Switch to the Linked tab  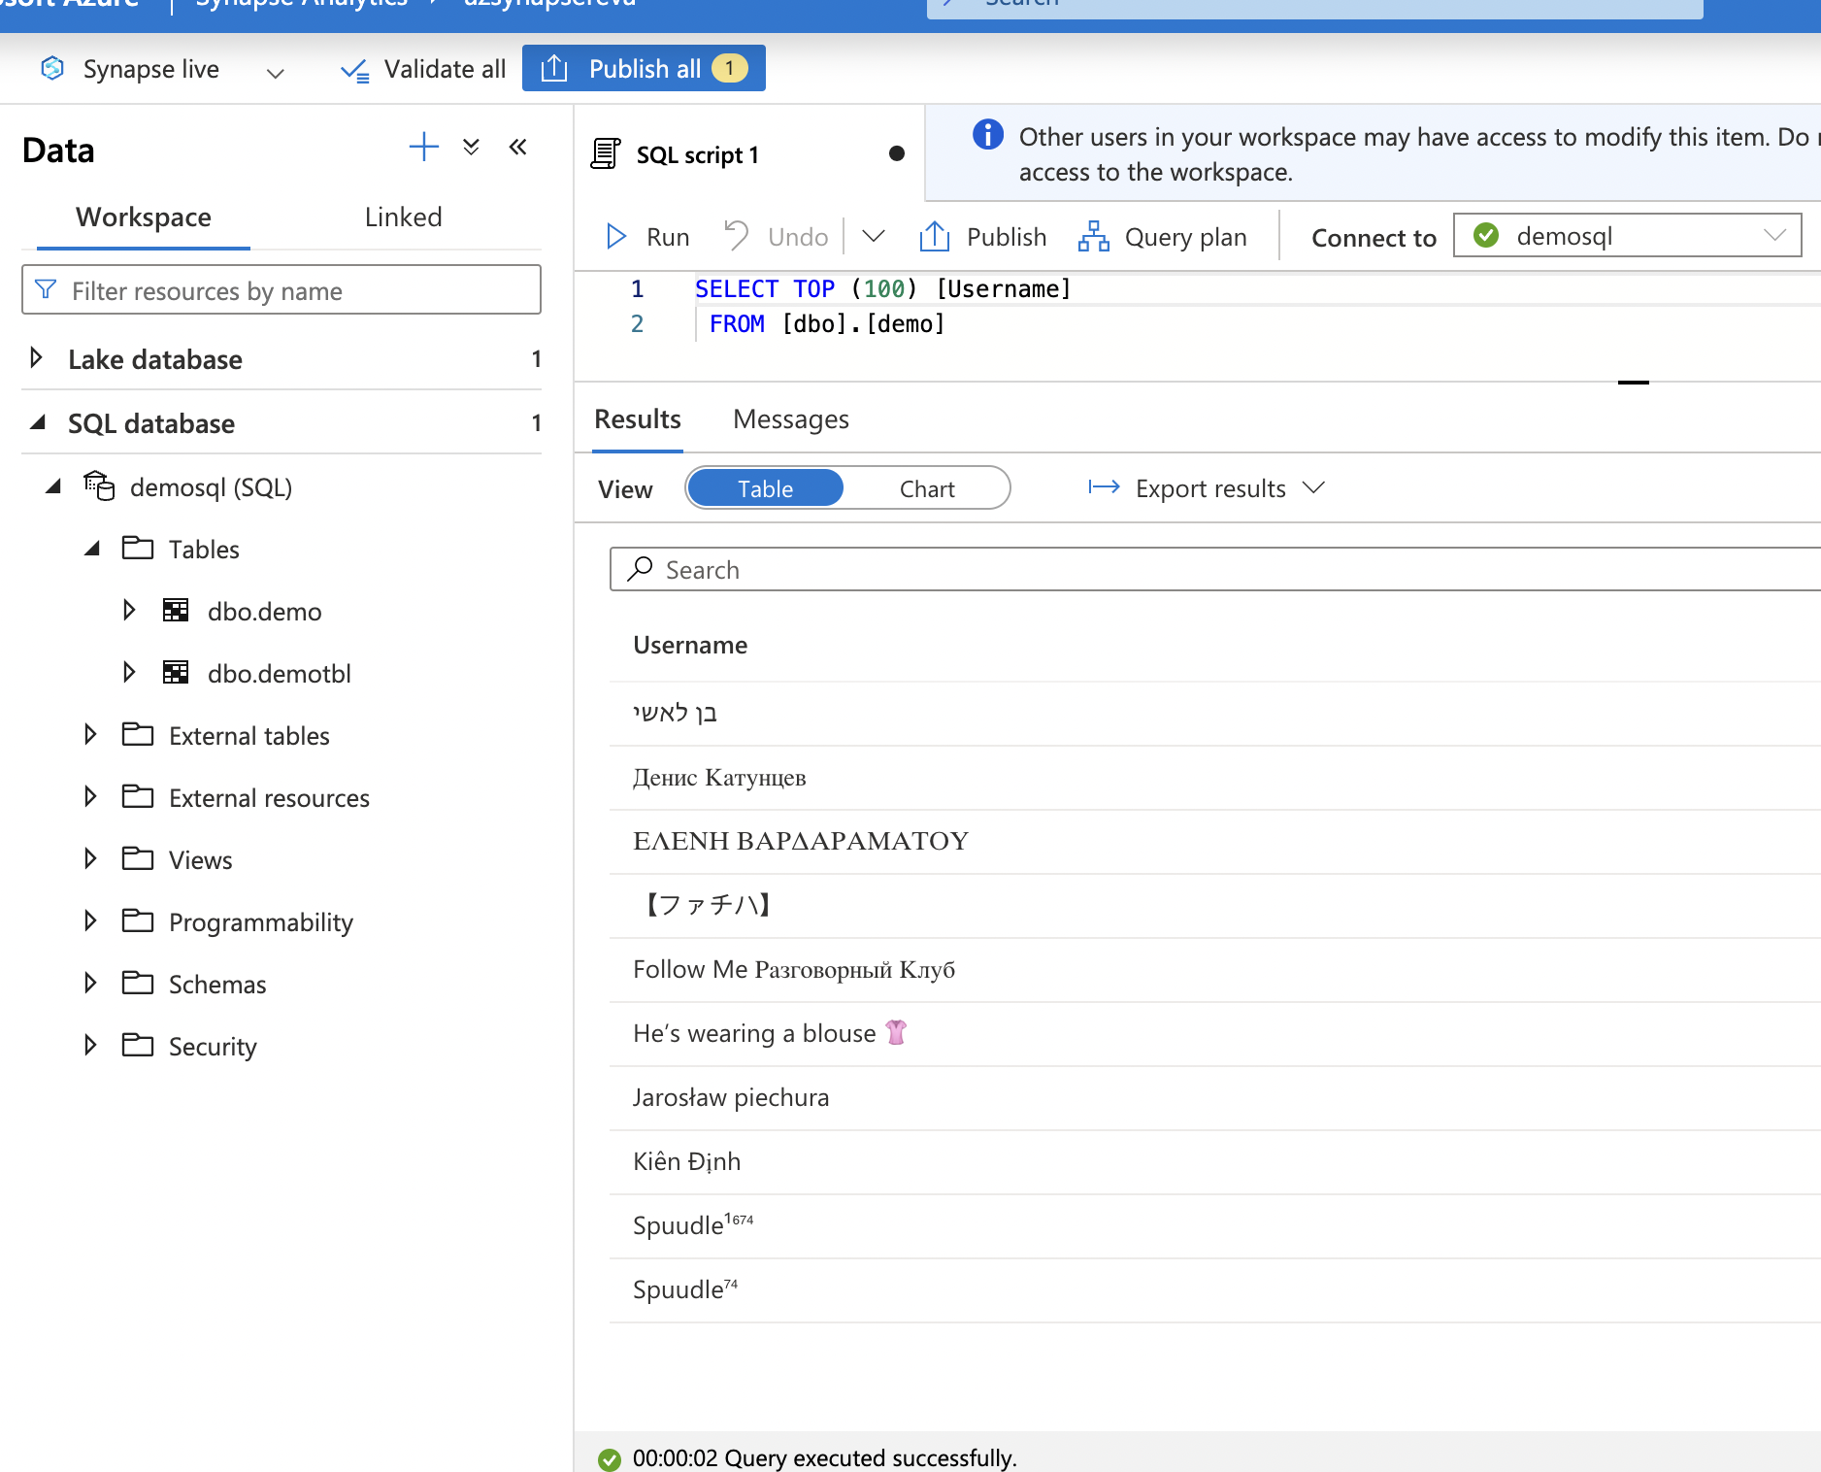(403, 217)
